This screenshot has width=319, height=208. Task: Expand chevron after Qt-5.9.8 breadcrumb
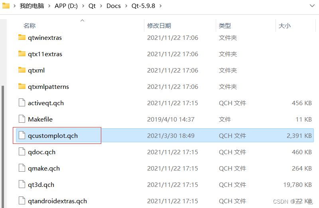pyautogui.click(x=161, y=6)
